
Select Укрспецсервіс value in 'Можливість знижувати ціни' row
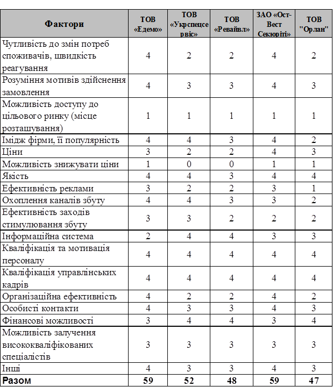[189, 164]
